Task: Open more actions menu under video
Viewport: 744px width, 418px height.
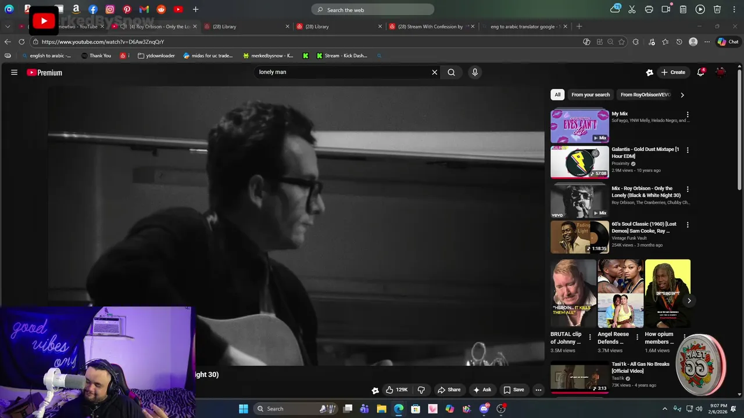Action: point(539,390)
